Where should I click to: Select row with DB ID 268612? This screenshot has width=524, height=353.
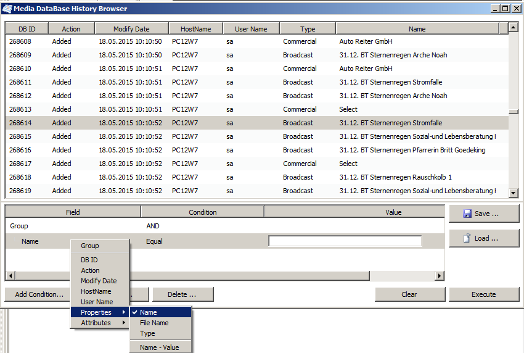click(257, 96)
